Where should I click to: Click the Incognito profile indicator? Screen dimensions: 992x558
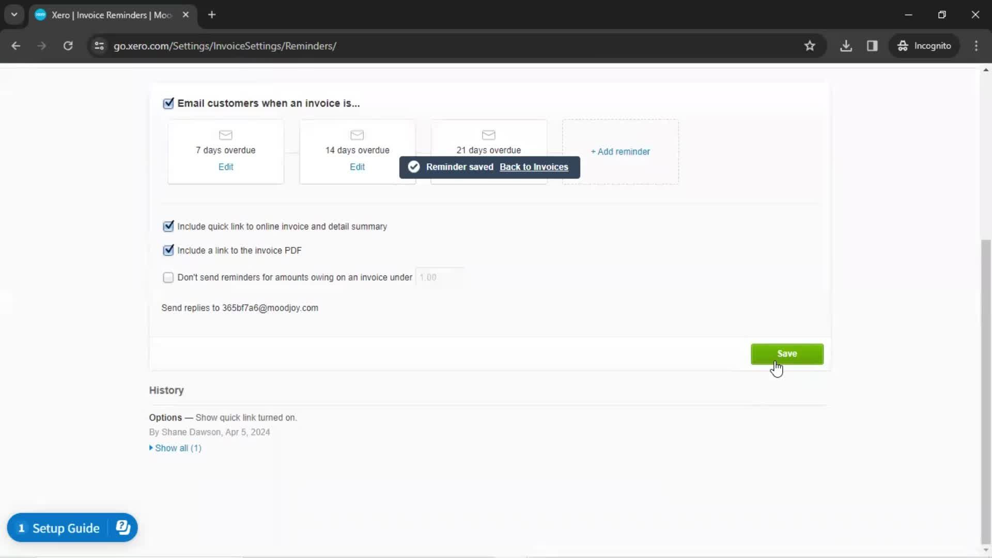tap(924, 46)
